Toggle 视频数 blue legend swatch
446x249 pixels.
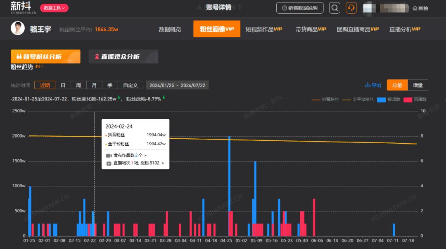pos(381,100)
